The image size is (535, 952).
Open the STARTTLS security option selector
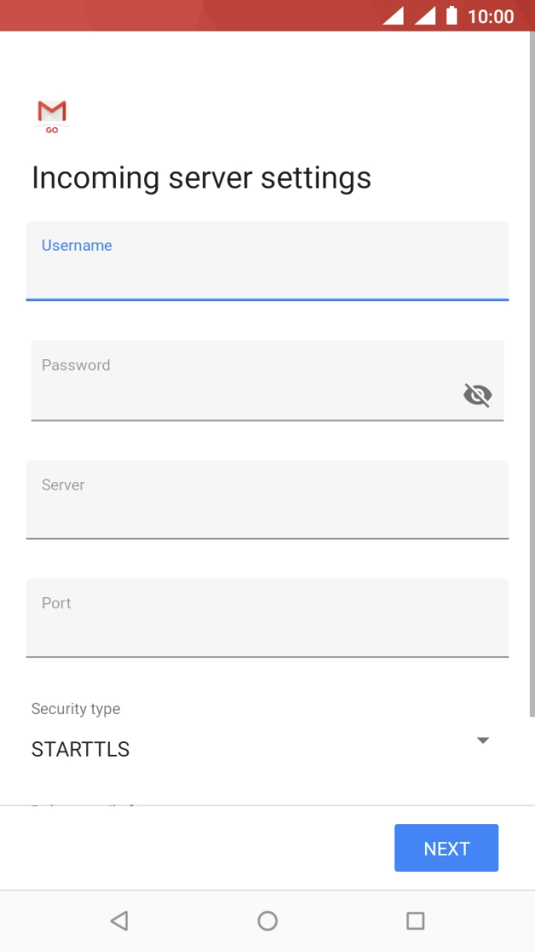[81, 749]
